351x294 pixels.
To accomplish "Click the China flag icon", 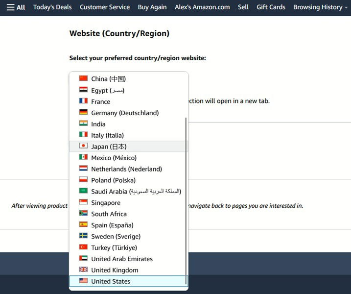I will pyautogui.click(x=83, y=79).
